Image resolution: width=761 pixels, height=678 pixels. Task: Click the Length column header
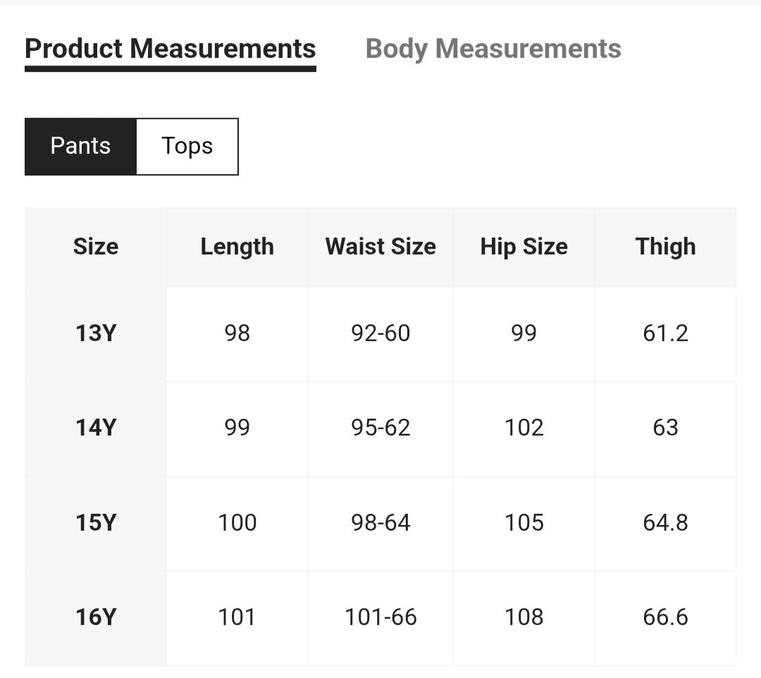tap(237, 247)
